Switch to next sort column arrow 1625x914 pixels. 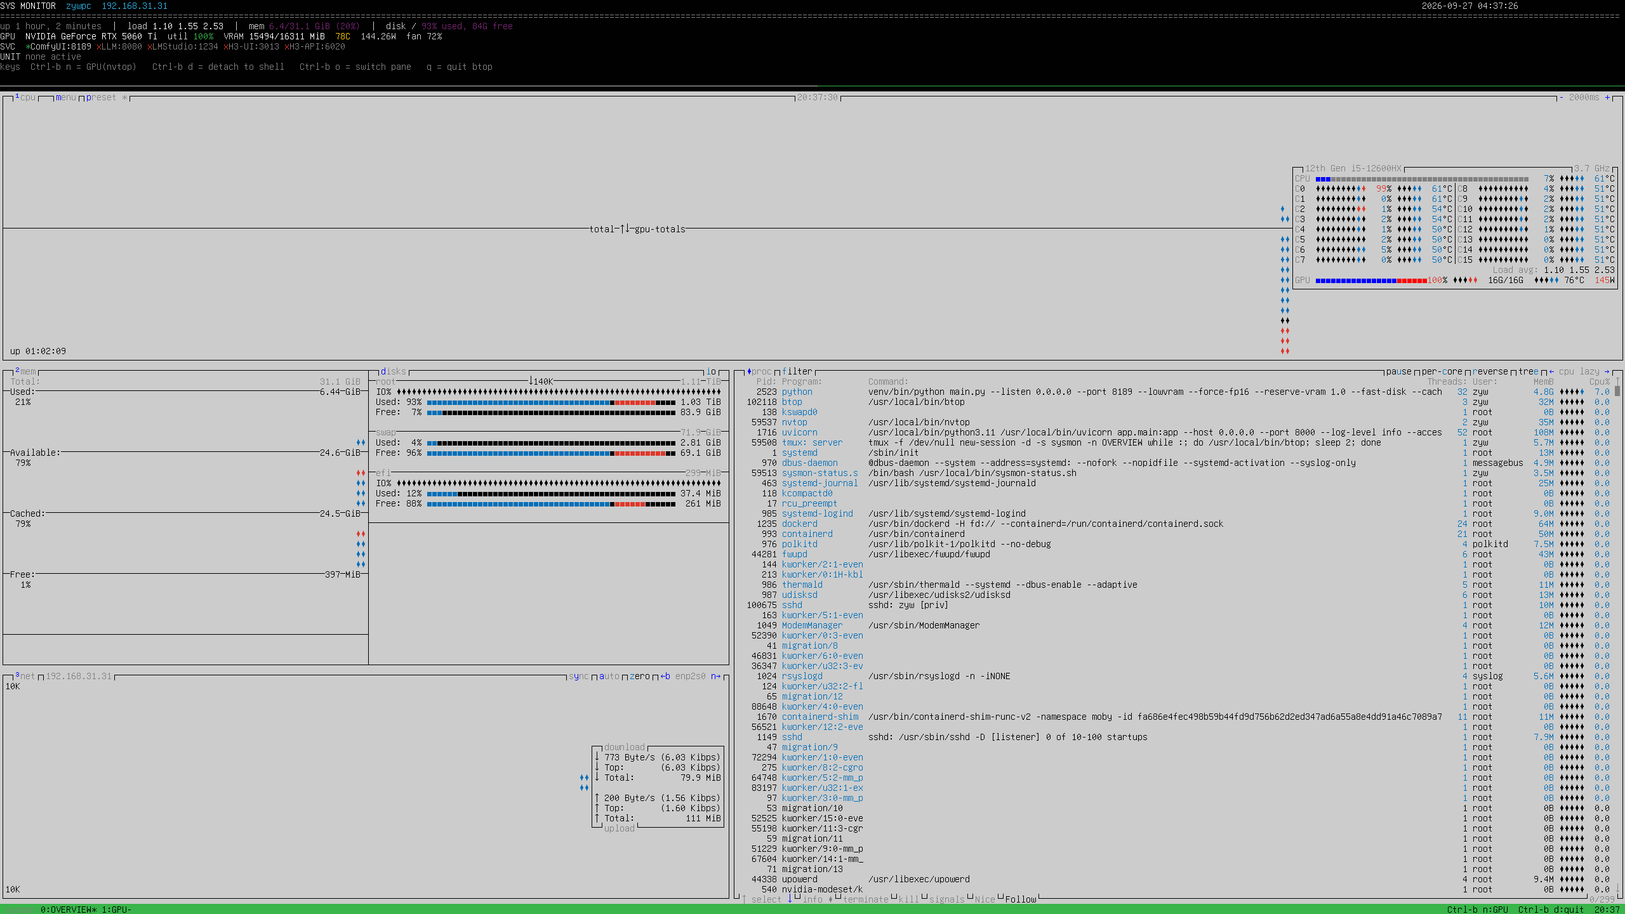1607,371
